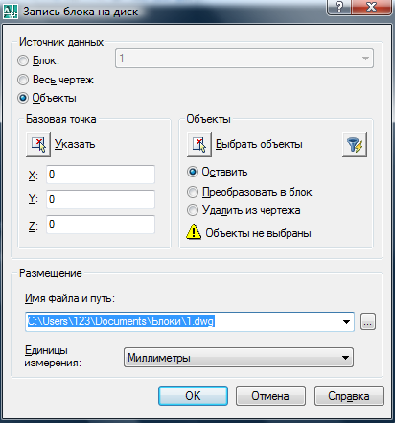
Task: Click the OK button
Action: pyautogui.click(x=193, y=396)
